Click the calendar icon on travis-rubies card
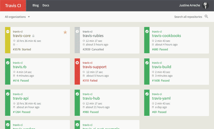Image resolution: width=214 pixels, height=129 pixels. click(84, 45)
